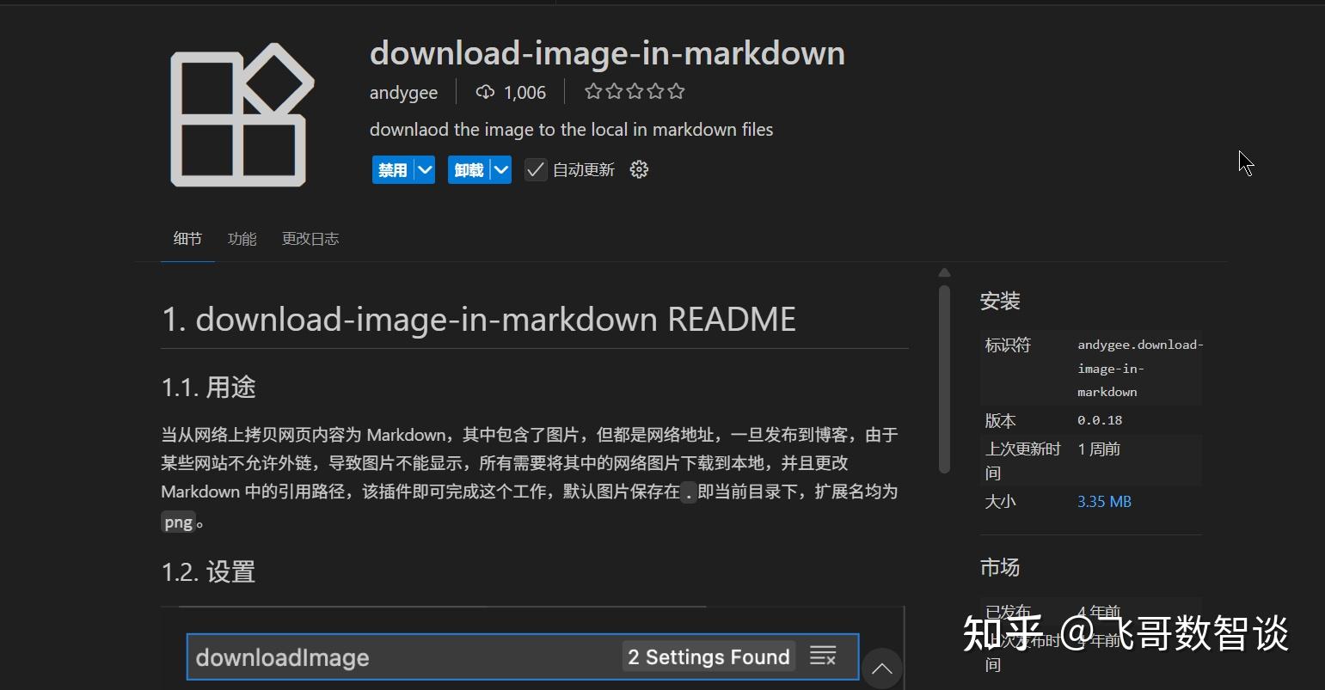Click the 安装 section heading
This screenshot has height=690, width=1325.
click(1000, 301)
